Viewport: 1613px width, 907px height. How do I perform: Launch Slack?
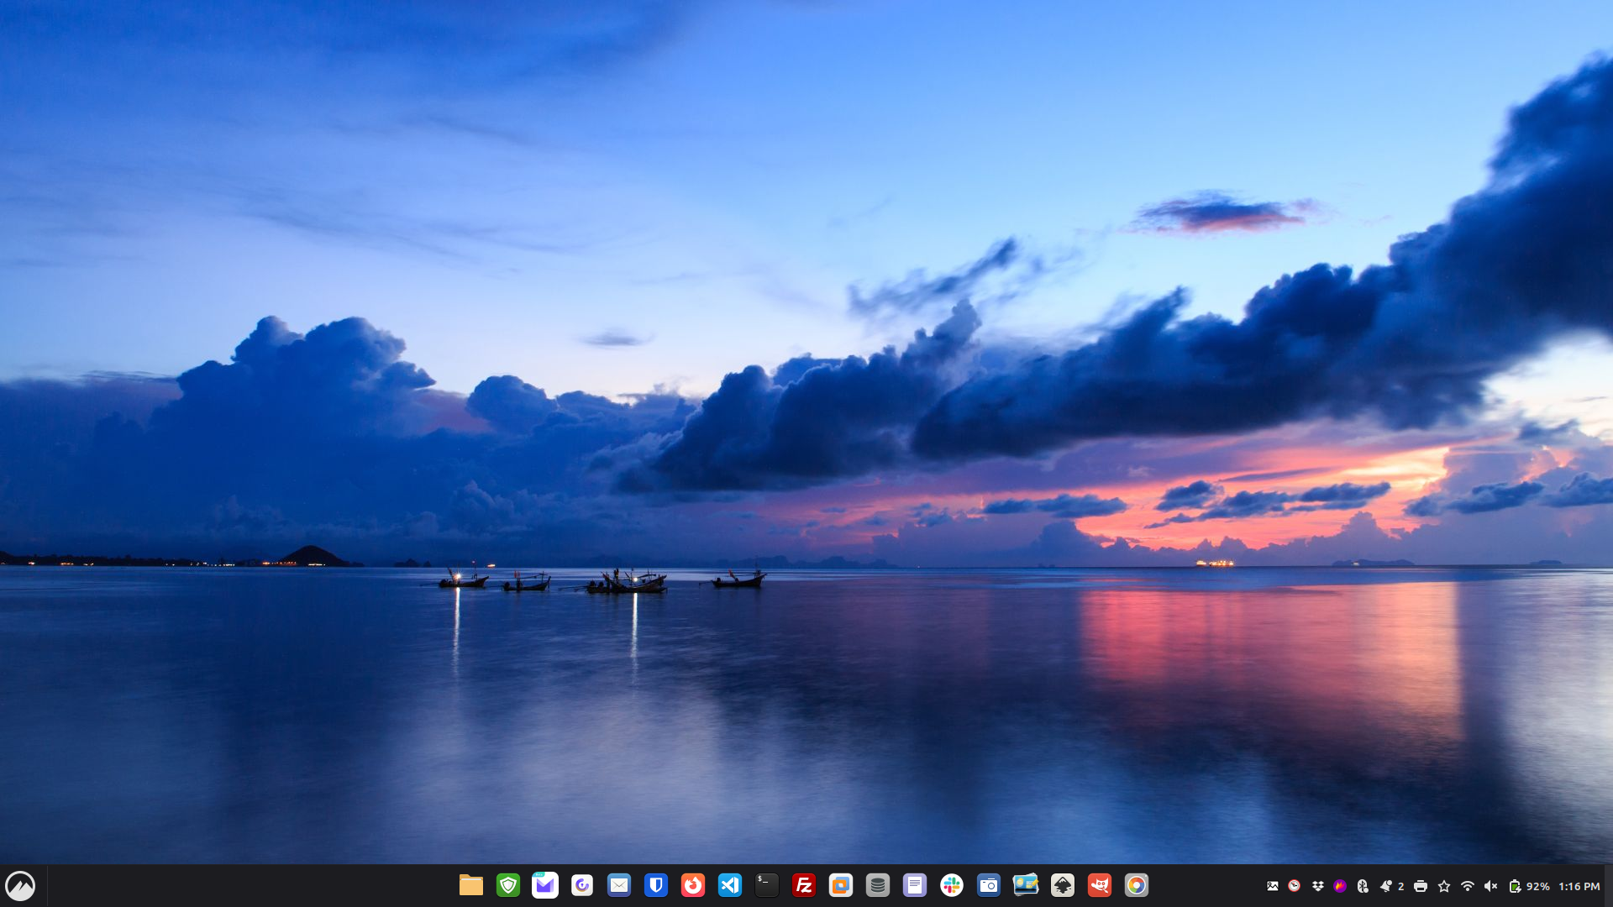[x=951, y=885]
